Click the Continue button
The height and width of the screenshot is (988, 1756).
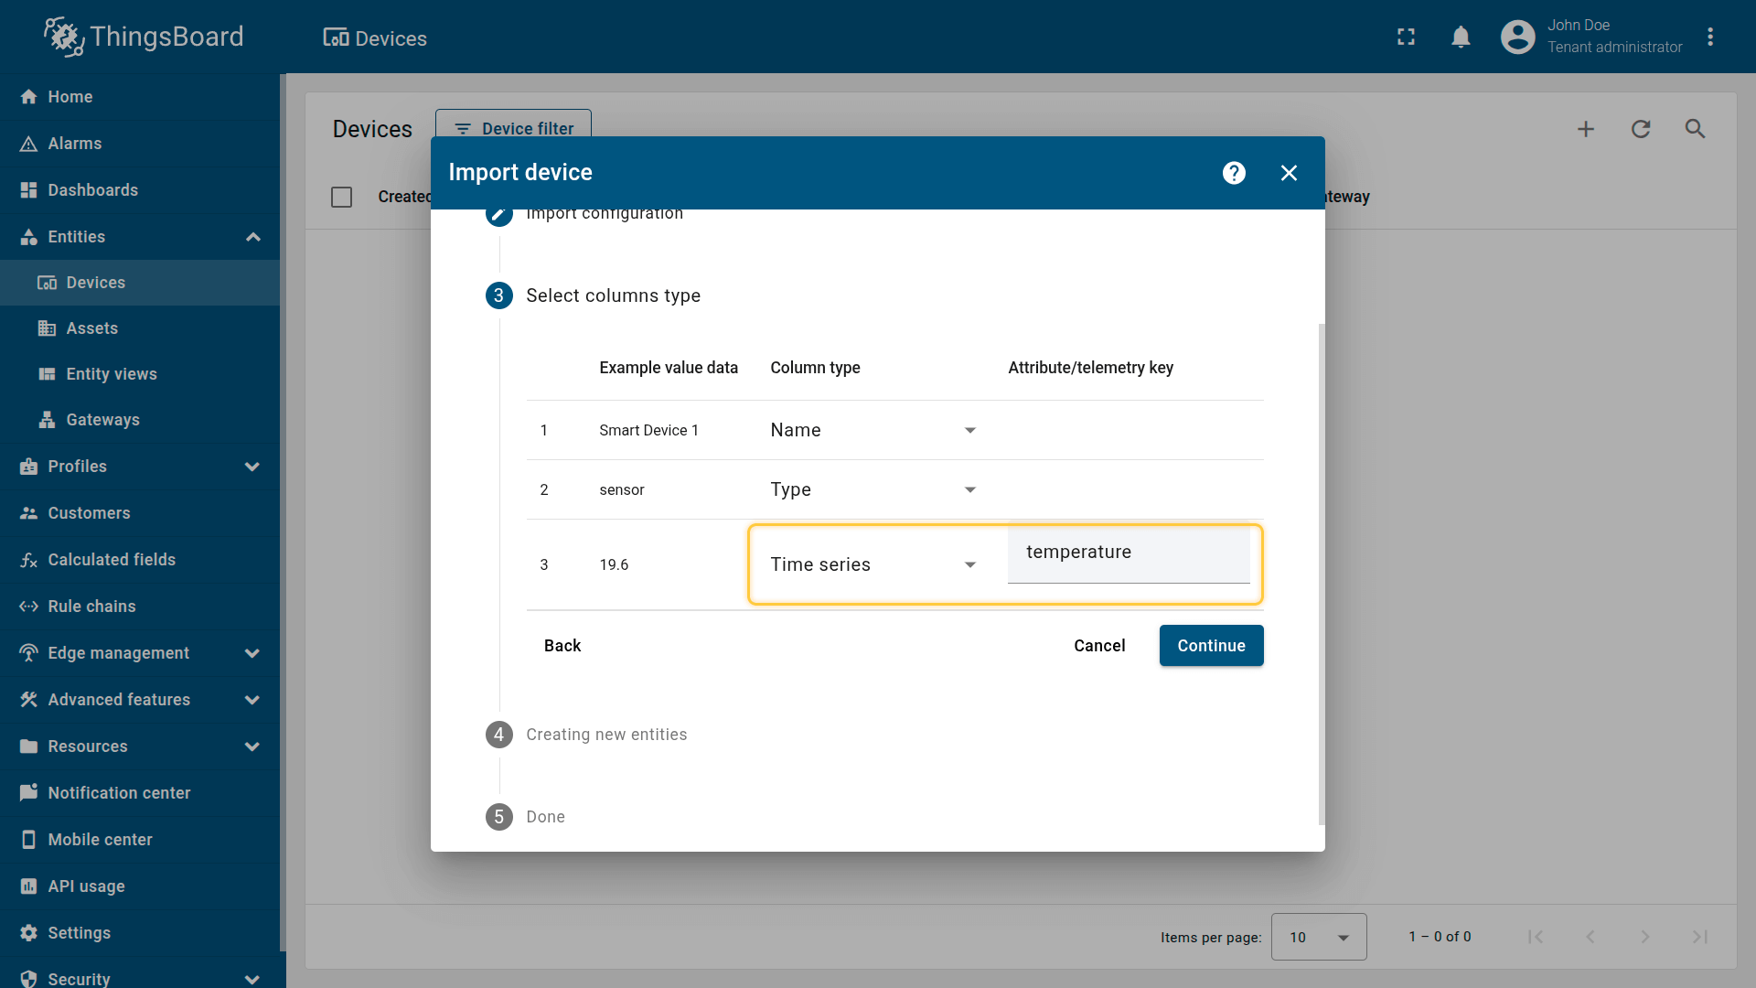(1211, 646)
